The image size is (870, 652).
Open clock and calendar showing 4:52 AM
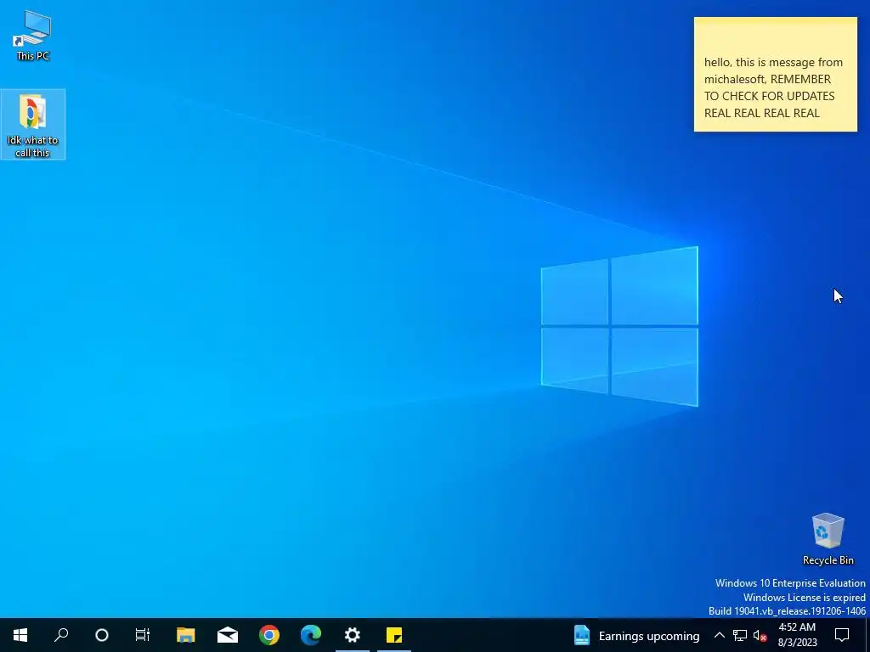point(797,635)
